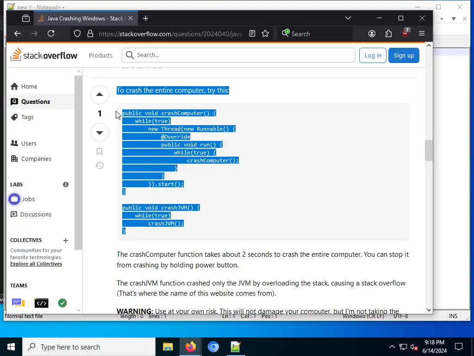The height and width of the screenshot is (356, 474).
Task: Add a collective with plus icon
Action: (66, 241)
